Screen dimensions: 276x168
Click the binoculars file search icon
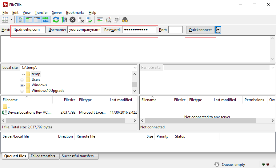[x=125, y=20]
